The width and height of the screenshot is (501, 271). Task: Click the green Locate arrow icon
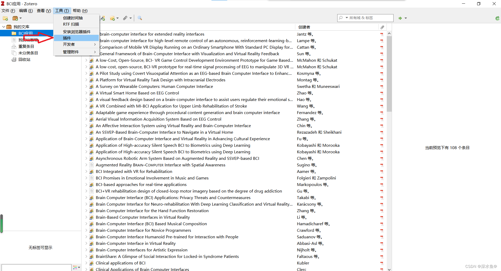pos(400,18)
